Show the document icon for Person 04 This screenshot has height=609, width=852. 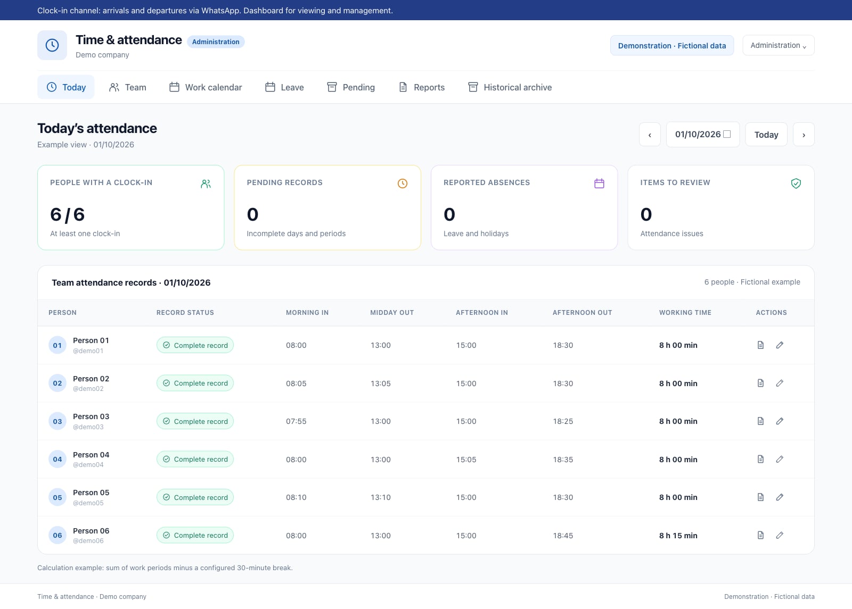760,459
